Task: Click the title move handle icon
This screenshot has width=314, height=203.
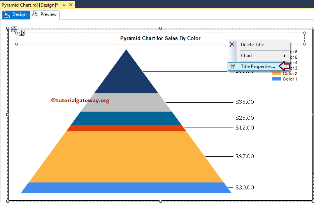Action: pyautogui.click(x=22, y=33)
